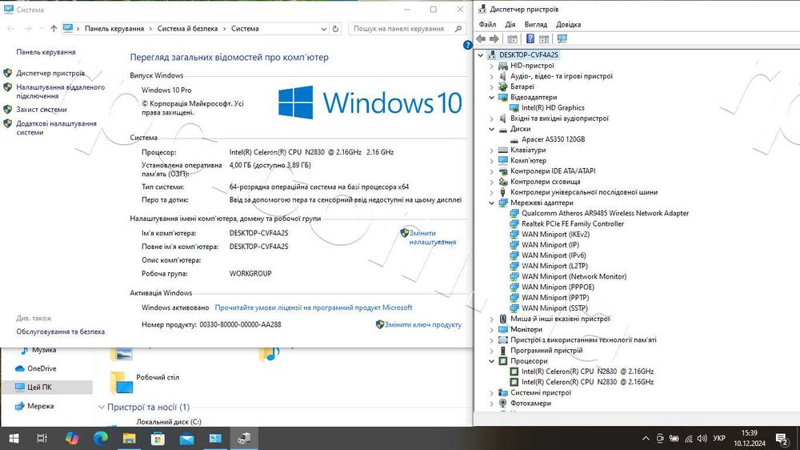
Task: Open the Start menu Windows icon
Action: click(x=14, y=438)
